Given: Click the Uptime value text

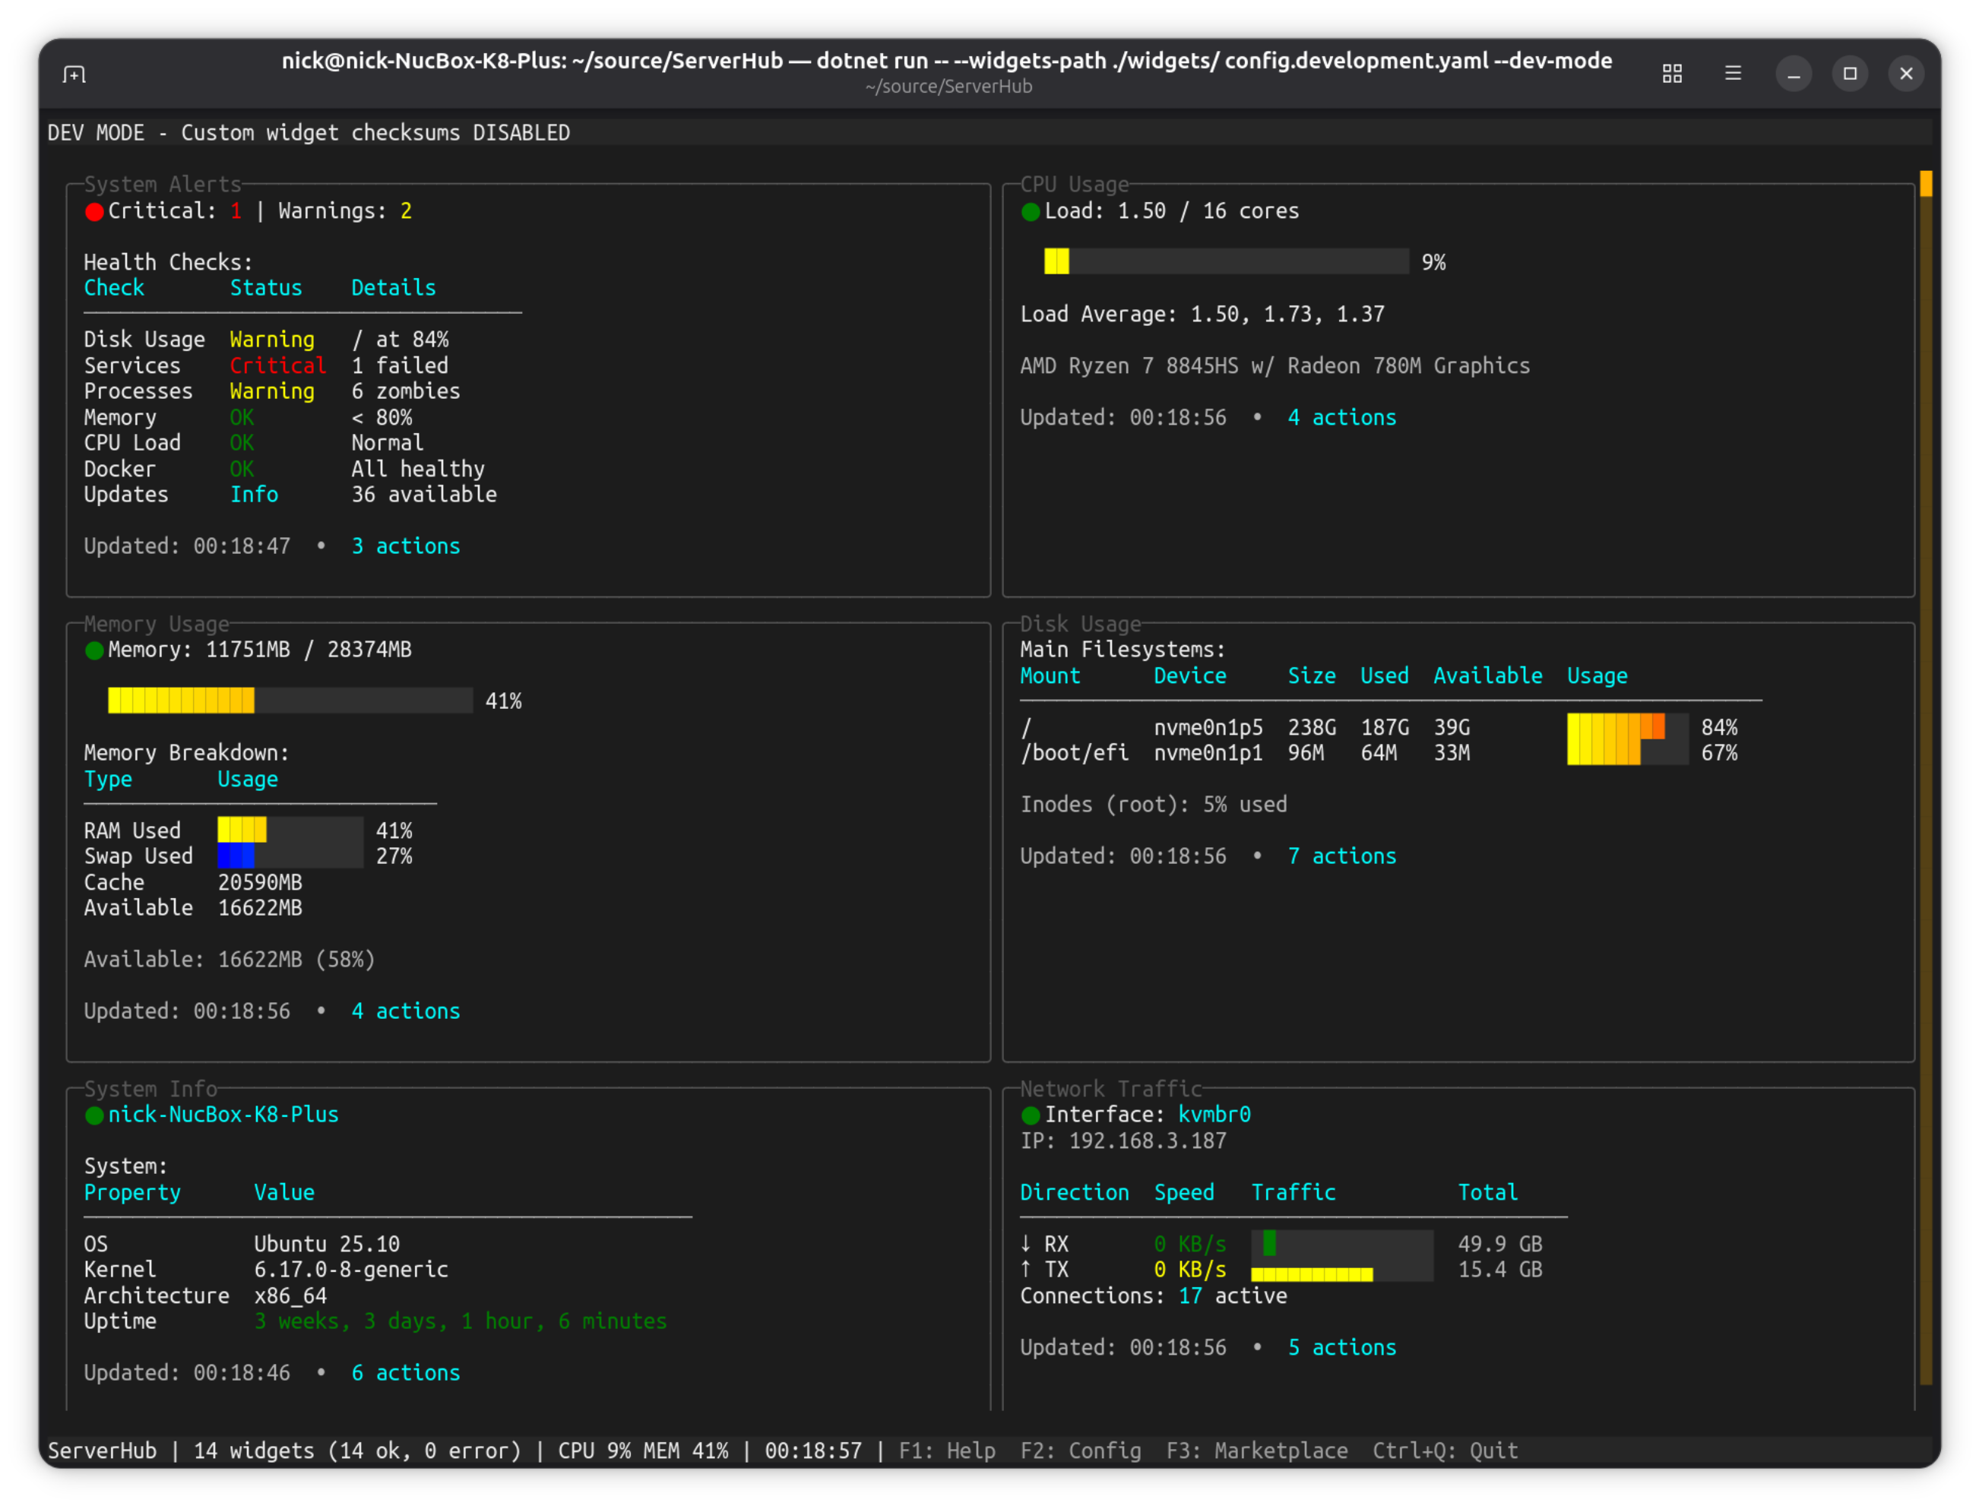Looking at the screenshot, I should (x=460, y=1322).
